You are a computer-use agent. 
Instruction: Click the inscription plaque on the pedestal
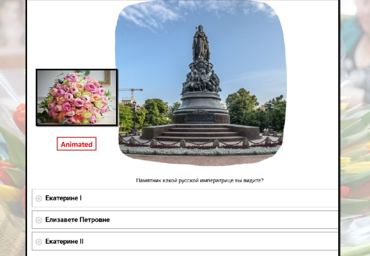coord(201,117)
